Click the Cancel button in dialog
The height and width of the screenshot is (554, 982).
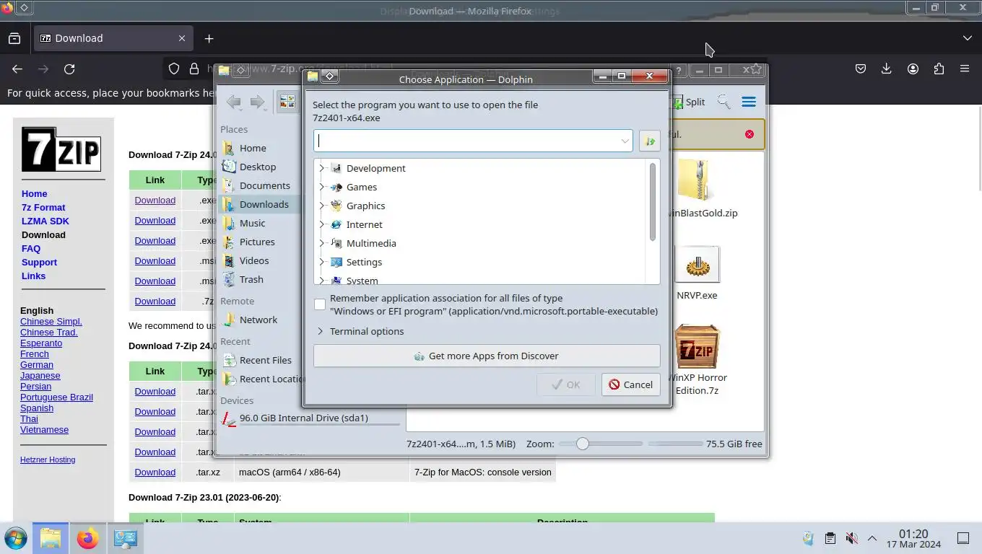[x=630, y=384]
